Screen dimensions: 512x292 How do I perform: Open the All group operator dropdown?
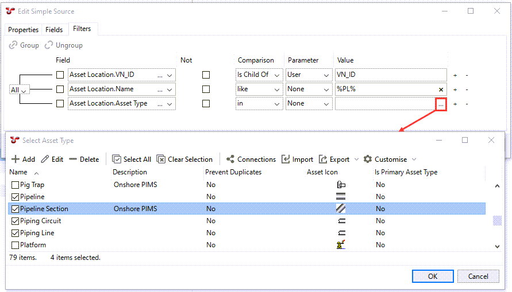pyautogui.click(x=20, y=89)
